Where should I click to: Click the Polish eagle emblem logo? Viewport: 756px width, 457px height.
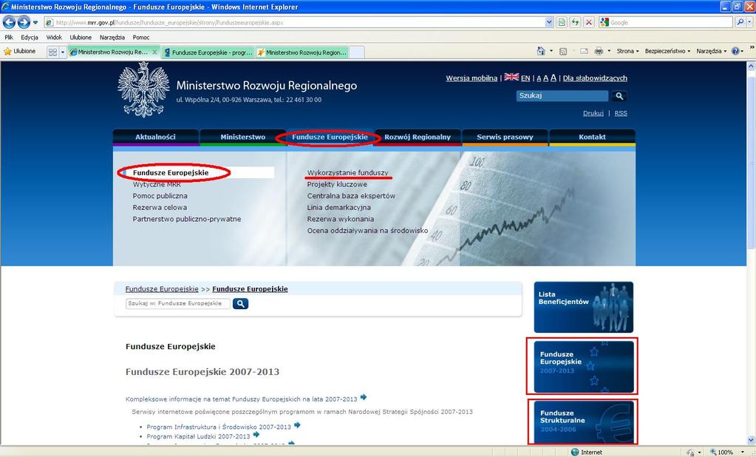(x=143, y=89)
